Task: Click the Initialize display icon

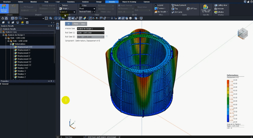Action: tap(219, 12)
